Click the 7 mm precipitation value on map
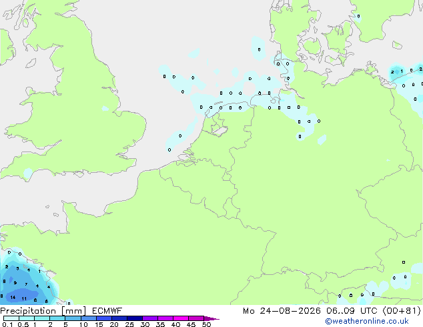The width and height of the screenshot is (423, 327). (x=26, y=284)
